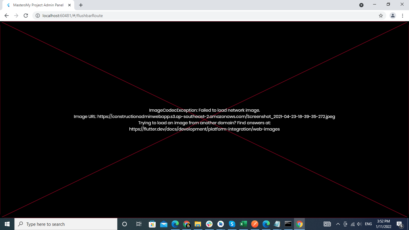This screenshot has width=409, height=230.
Task: Toggle Task View on the taskbar
Action: (x=139, y=224)
